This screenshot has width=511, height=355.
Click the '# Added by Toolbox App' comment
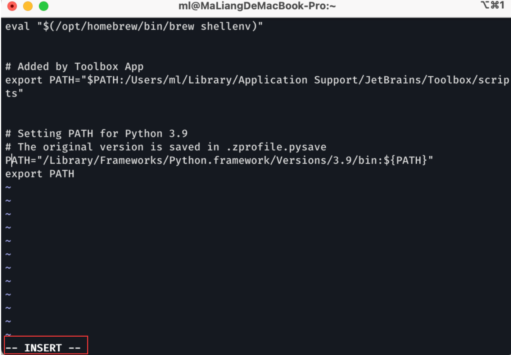click(74, 67)
